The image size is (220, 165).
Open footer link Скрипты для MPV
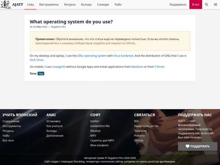pyautogui.click(x=102, y=141)
